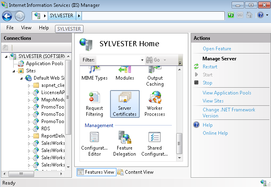Click the Connections tree vertical scrollbar thumb
This screenshot has width=271, height=187.
tap(68, 97)
